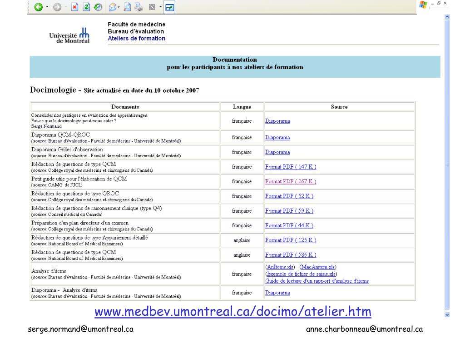Open the Back button history dropdown arrow
The height and width of the screenshot is (349, 465).
click(x=47, y=7)
